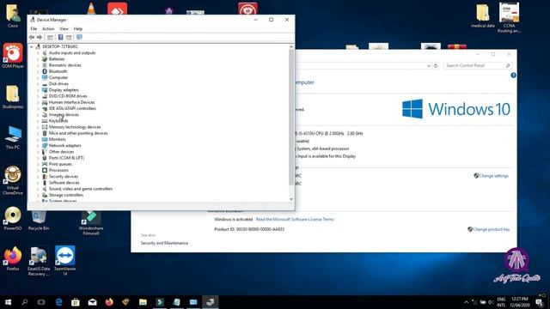Open Virtual CloneDrive desktop icon
Viewport: 550px width, 309px height.
coord(13,180)
